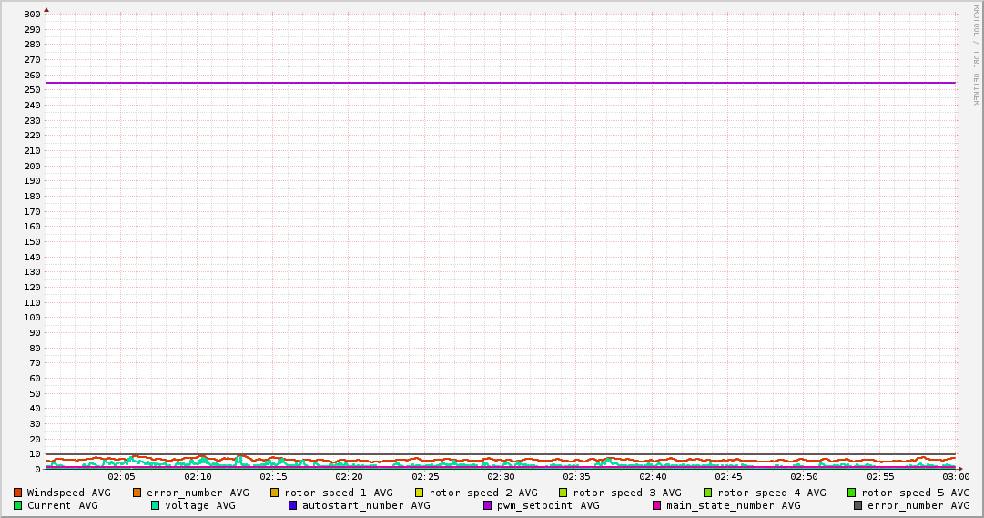The image size is (984, 518).
Task: Click the 80 value on the y-axis
Action: click(36, 349)
